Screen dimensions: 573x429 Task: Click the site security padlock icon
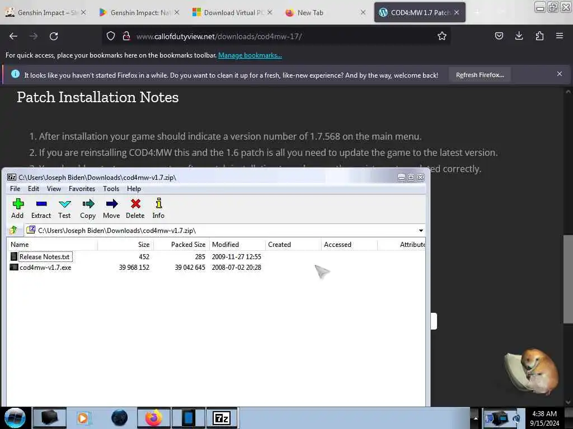[x=126, y=36]
